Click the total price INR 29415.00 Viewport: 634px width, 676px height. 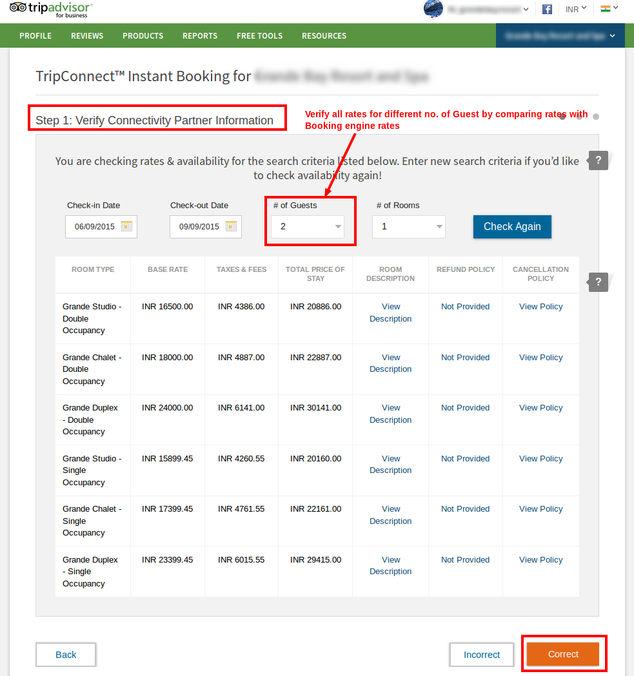315,559
